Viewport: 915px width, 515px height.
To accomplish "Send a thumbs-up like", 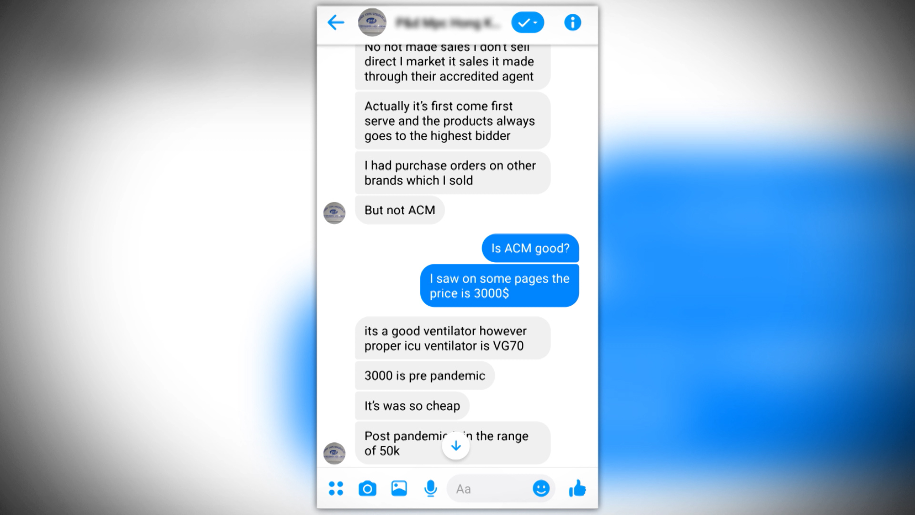I will [x=577, y=488].
